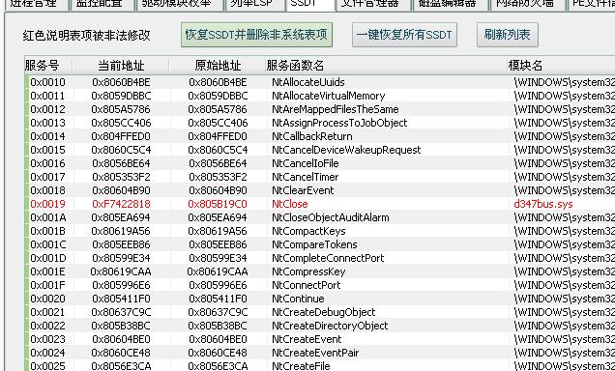Select the NtCreateEventPair function

[315, 353]
